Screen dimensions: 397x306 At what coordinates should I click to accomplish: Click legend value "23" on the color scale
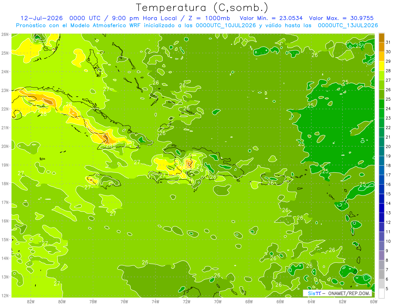tap(388, 118)
